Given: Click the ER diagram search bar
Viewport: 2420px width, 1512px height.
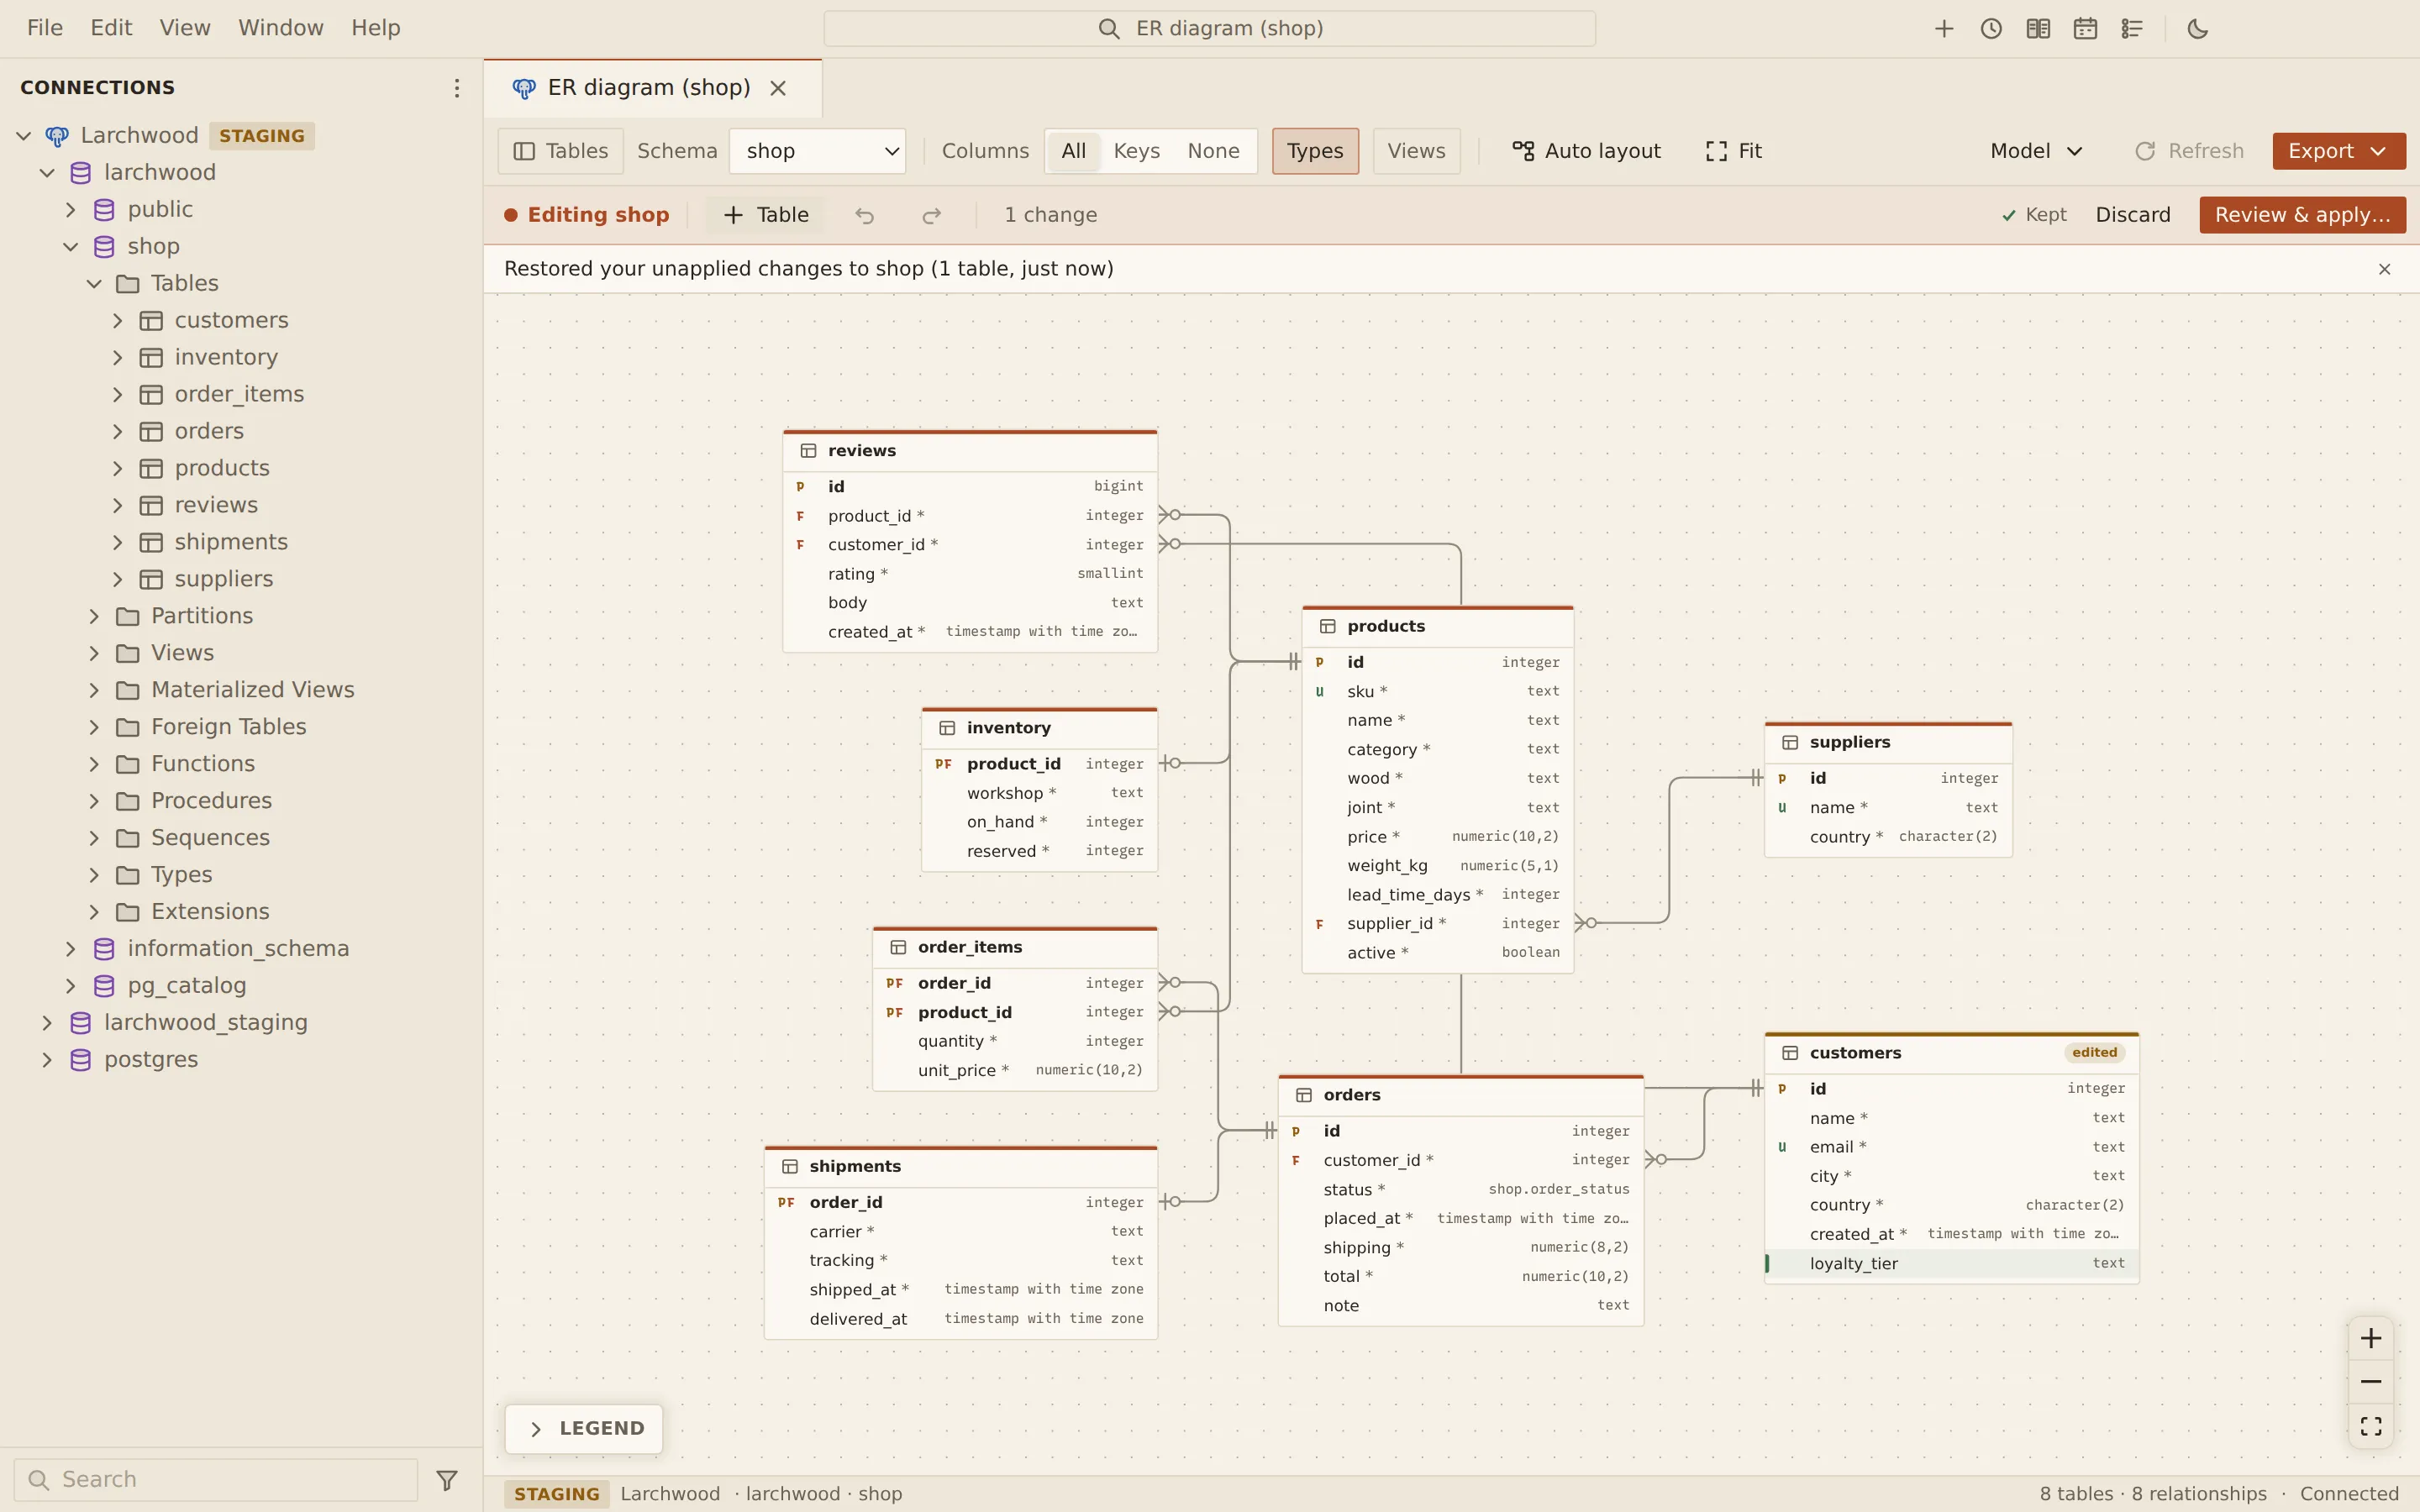Looking at the screenshot, I should pos(1209,28).
